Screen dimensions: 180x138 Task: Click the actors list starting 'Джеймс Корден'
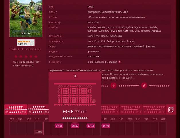coord(124,29)
